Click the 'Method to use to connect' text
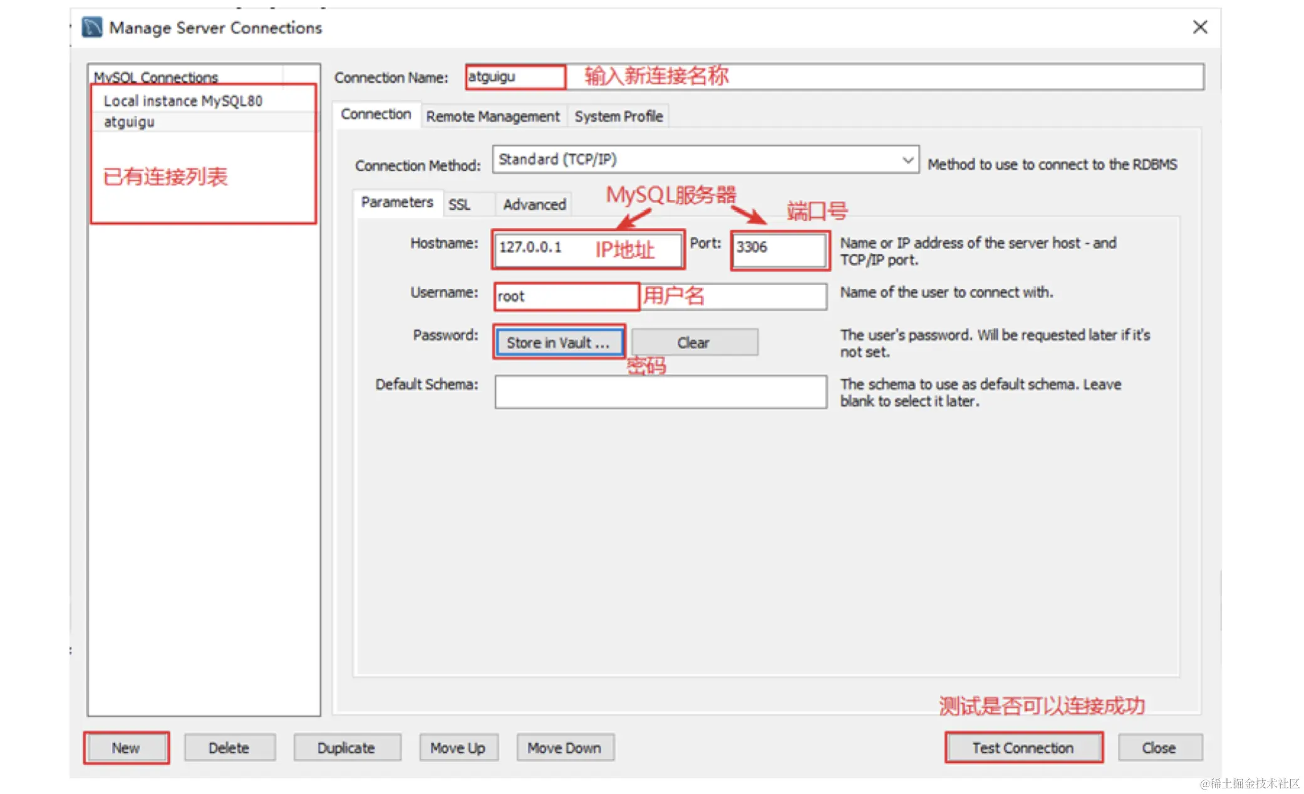The height and width of the screenshot is (794, 1304). 1052,164
